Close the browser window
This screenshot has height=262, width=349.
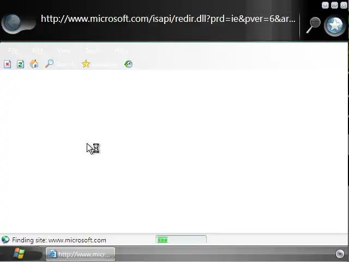344,5
